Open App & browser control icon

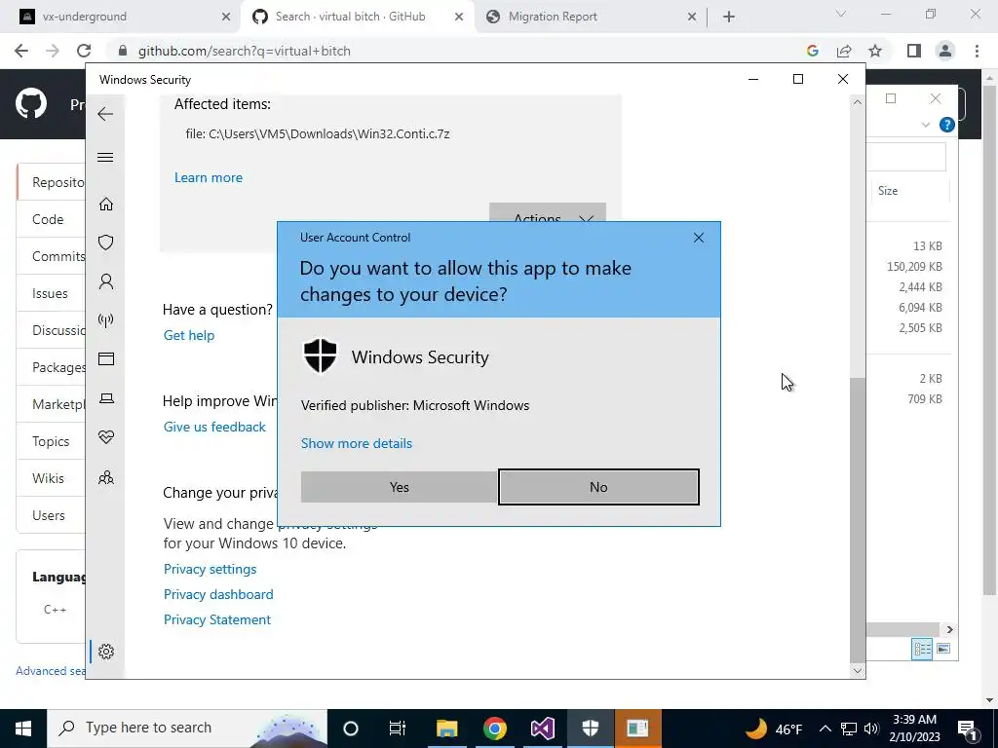(x=105, y=358)
